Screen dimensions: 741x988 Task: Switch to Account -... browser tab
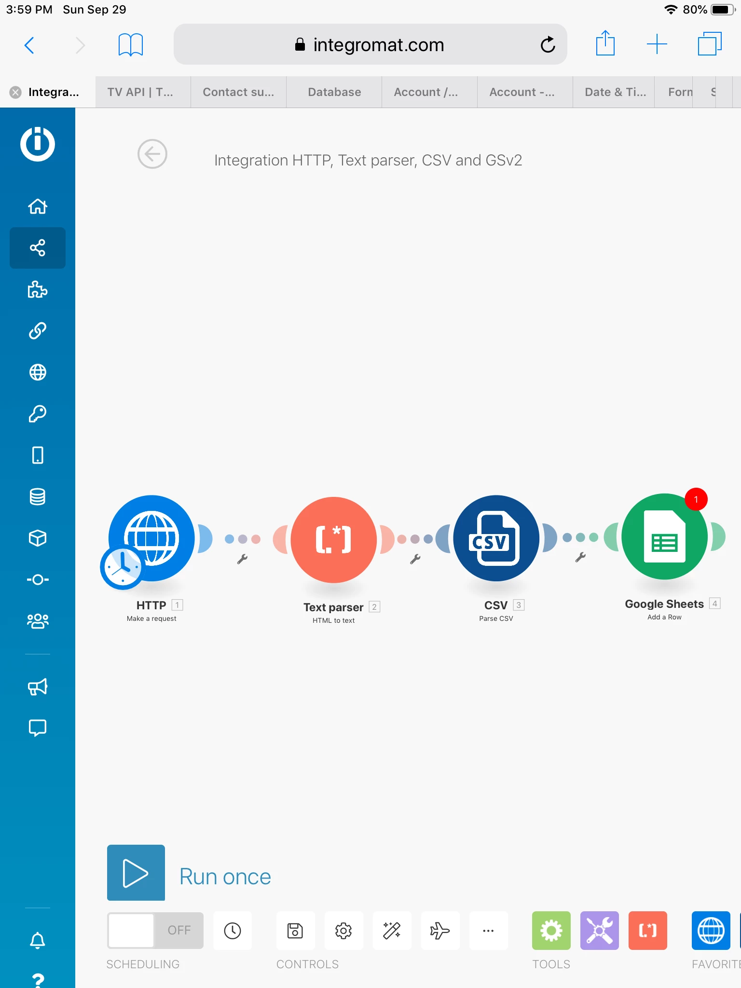(525, 92)
